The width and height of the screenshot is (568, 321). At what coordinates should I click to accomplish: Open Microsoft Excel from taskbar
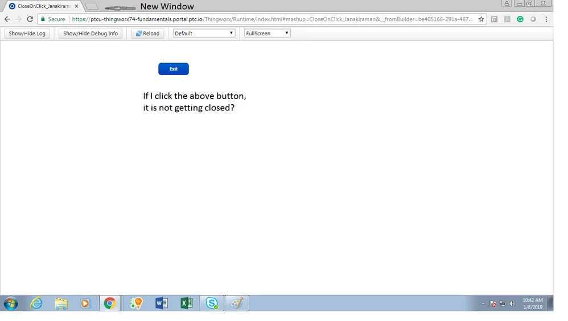187,303
